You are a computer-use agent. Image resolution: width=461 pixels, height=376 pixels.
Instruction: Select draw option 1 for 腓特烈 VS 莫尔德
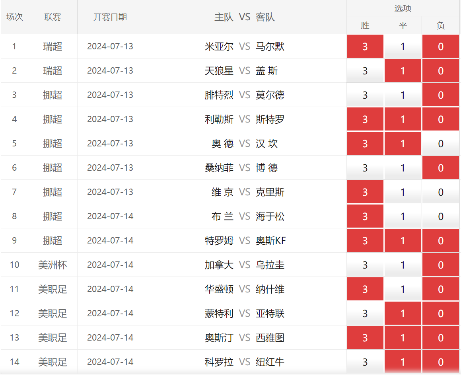(x=403, y=95)
